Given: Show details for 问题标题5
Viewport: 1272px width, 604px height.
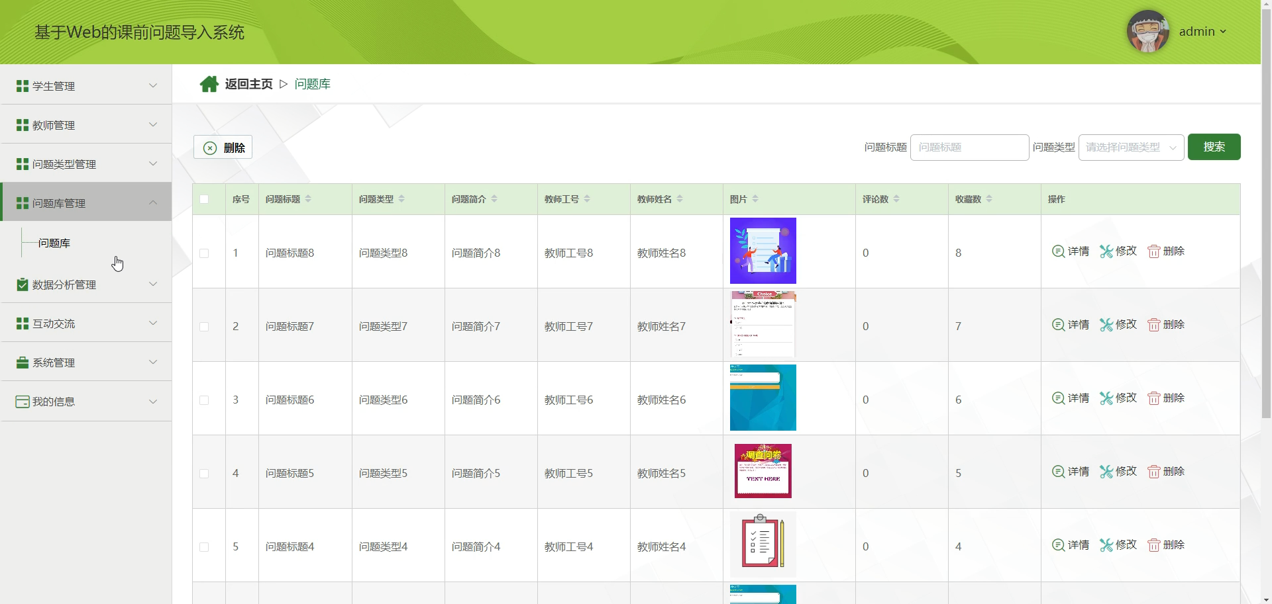Looking at the screenshot, I should 1071,472.
